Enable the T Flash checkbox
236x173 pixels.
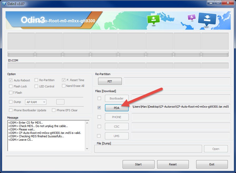coord(11,93)
